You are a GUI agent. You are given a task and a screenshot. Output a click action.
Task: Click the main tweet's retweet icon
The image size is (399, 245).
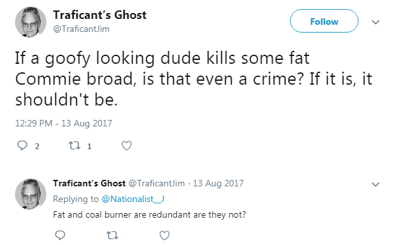(x=74, y=145)
